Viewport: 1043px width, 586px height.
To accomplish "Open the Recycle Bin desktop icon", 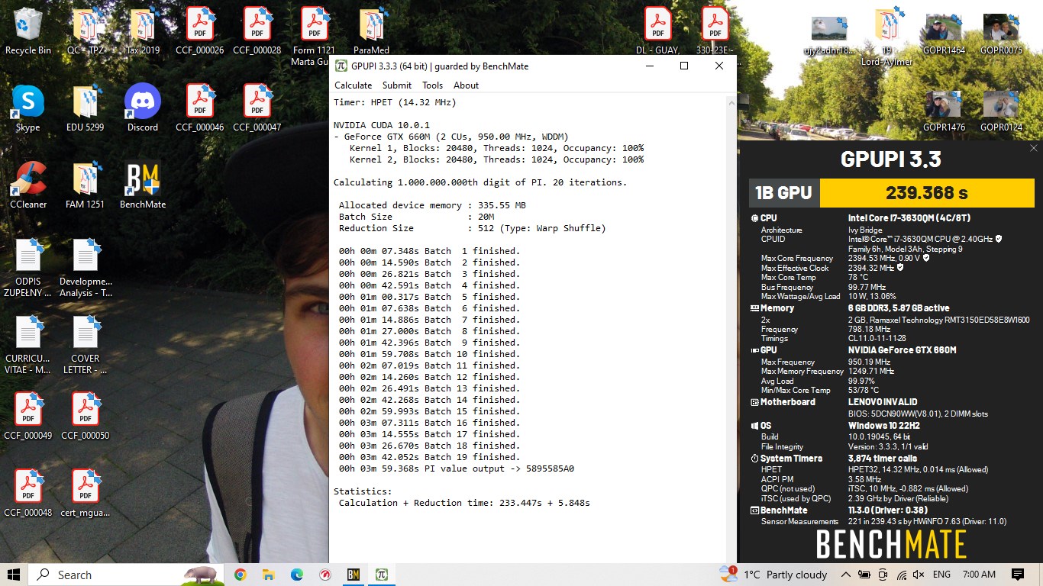I will pos(28,31).
